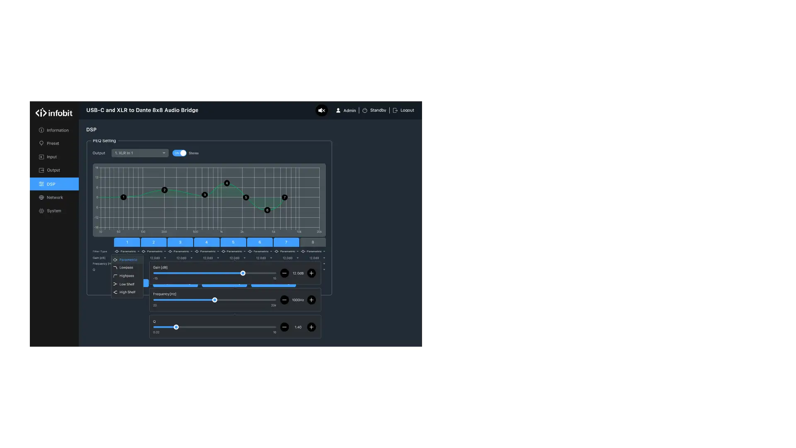The image size is (796, 448).
Task: Click the Q slider handle
Action: pyautogui.click(x=176, y=327)
